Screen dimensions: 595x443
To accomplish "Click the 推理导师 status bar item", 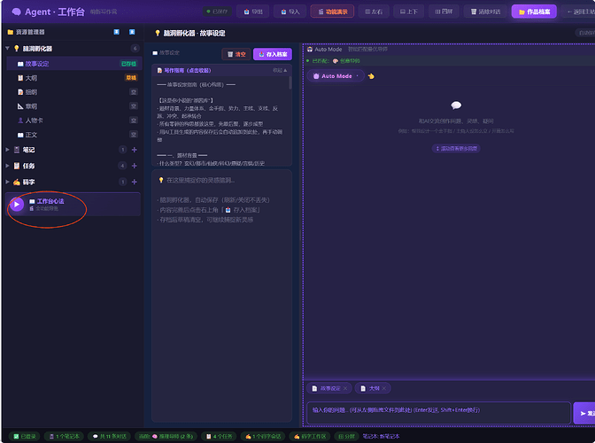I will pos(166,437).
